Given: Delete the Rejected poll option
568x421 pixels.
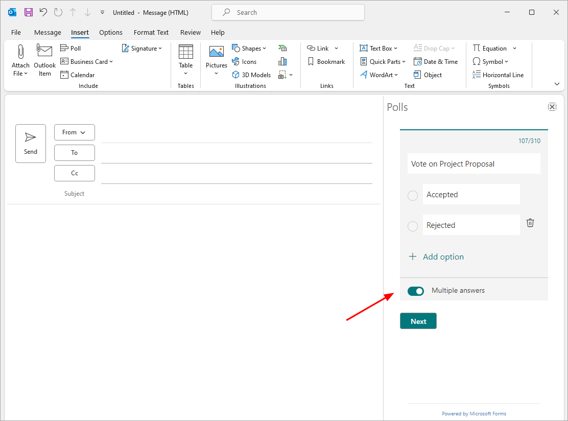Looking at the screenshot, I should [530, 223].
